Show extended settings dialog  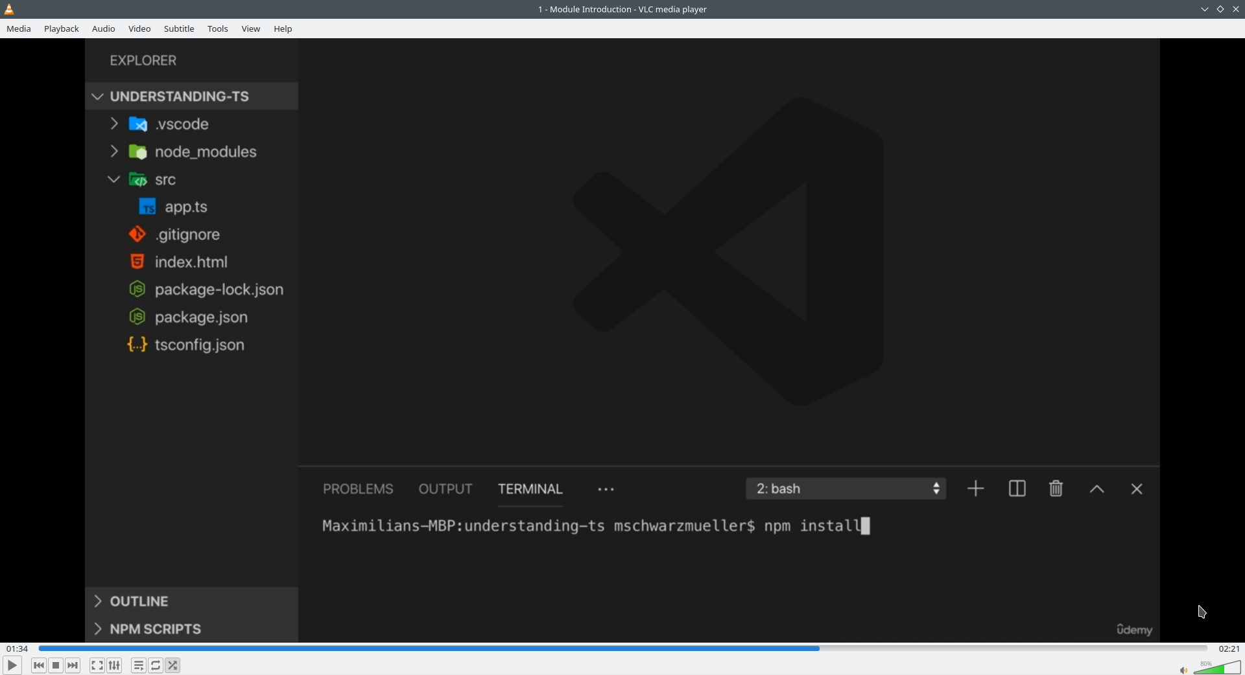click(114, 665)
